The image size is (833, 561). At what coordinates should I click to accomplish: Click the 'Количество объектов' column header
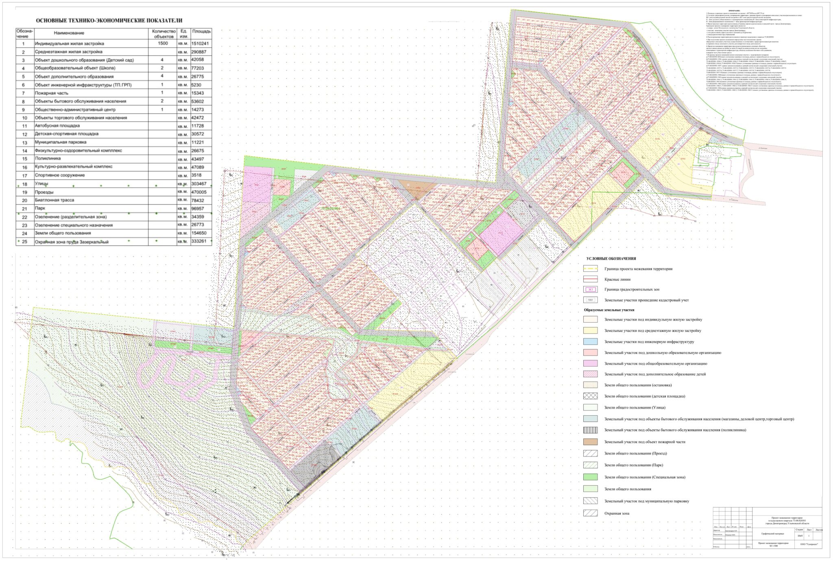click(164, 34)
